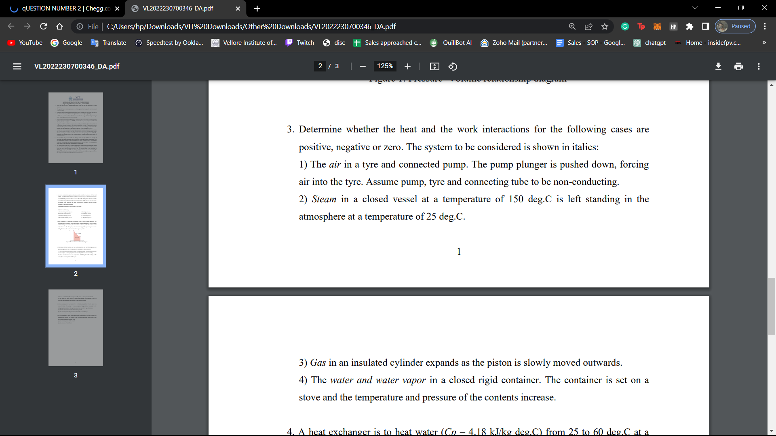Click the PDF zoom in plus button
The width and height of the screenshot is (776, 436).
click(x=407, y=66)
